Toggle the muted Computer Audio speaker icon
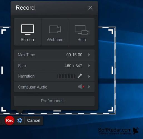Viewport: 143px width, 139px height. click(x=81, y=87)
